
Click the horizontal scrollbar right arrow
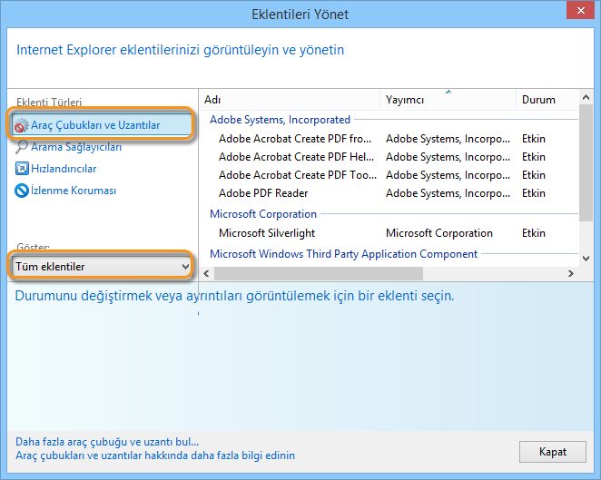[x=571, y=273]
